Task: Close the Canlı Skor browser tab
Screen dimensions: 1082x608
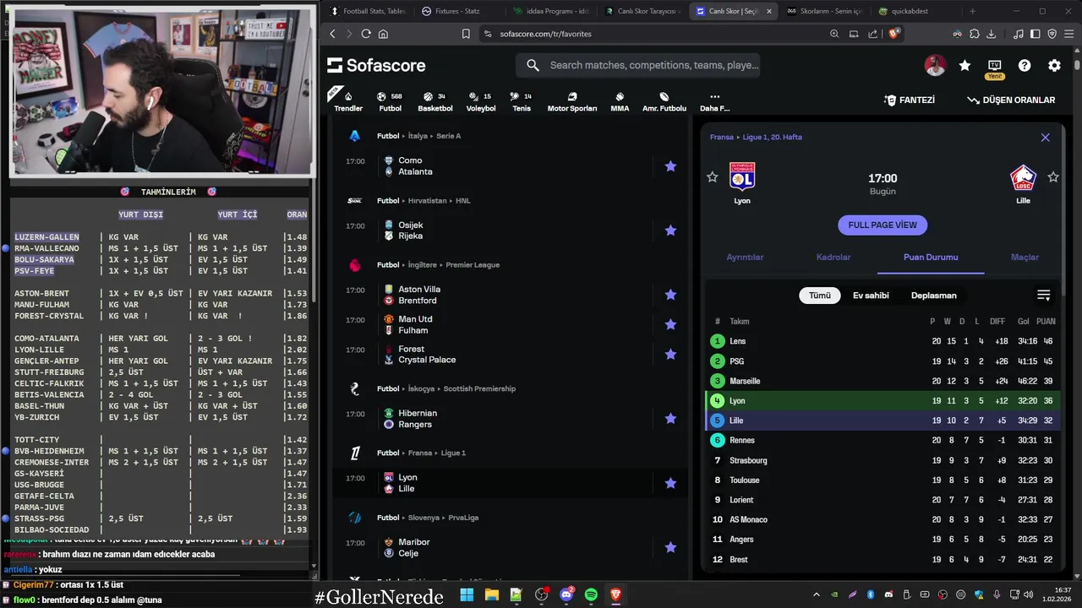Action: tap(768, 11)
